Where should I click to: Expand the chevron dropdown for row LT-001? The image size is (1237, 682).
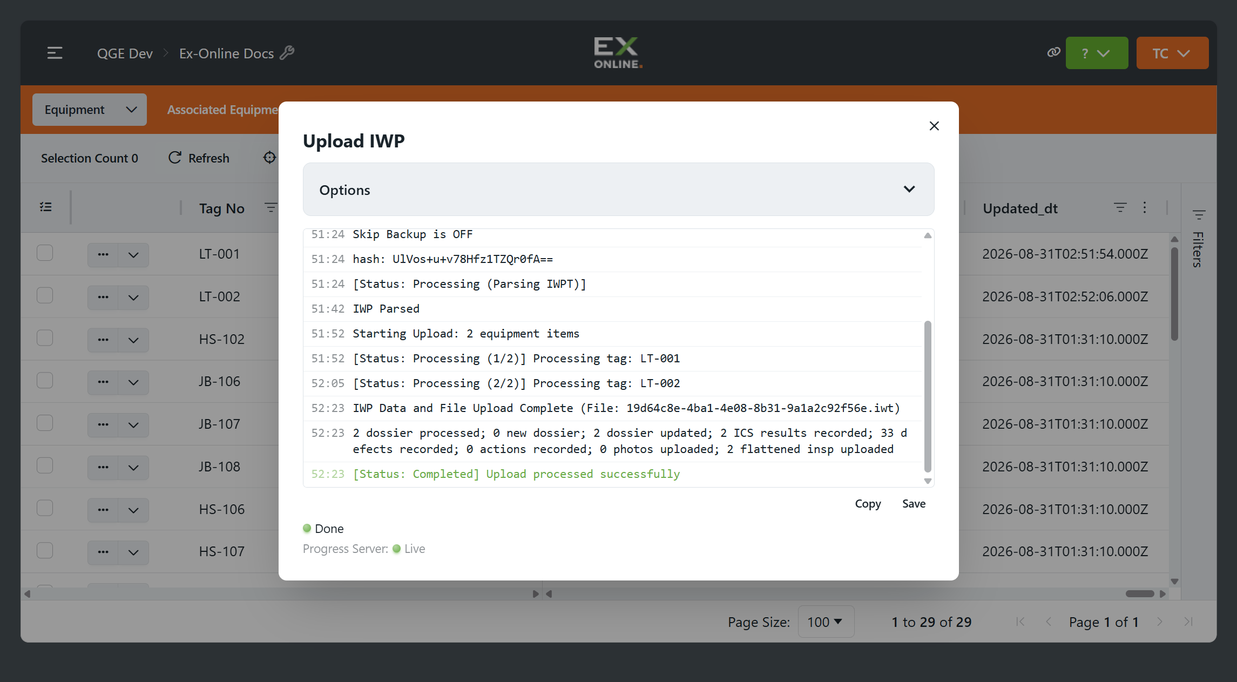point(133,254)
